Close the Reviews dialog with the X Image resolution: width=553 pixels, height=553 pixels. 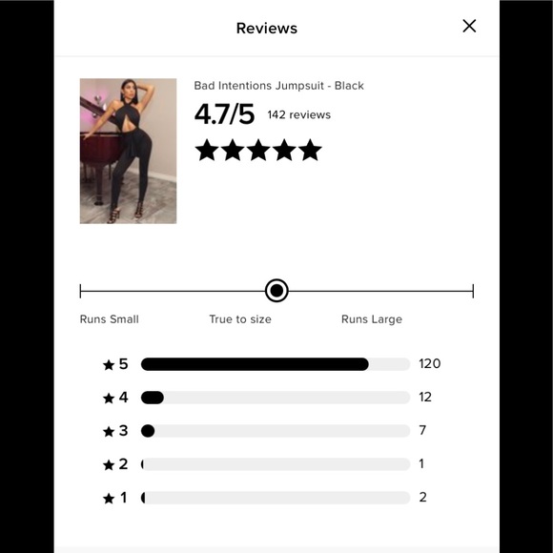(x=469, y=26)
